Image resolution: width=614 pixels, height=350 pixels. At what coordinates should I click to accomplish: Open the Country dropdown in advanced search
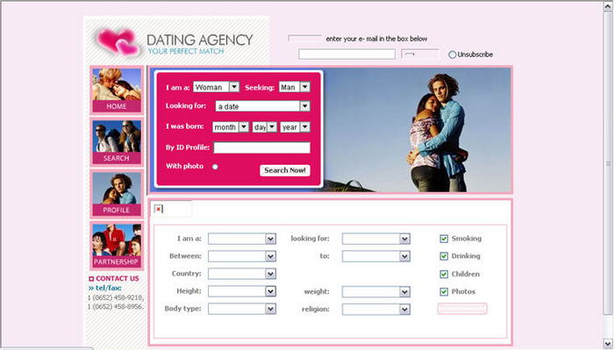coord(242,274)
